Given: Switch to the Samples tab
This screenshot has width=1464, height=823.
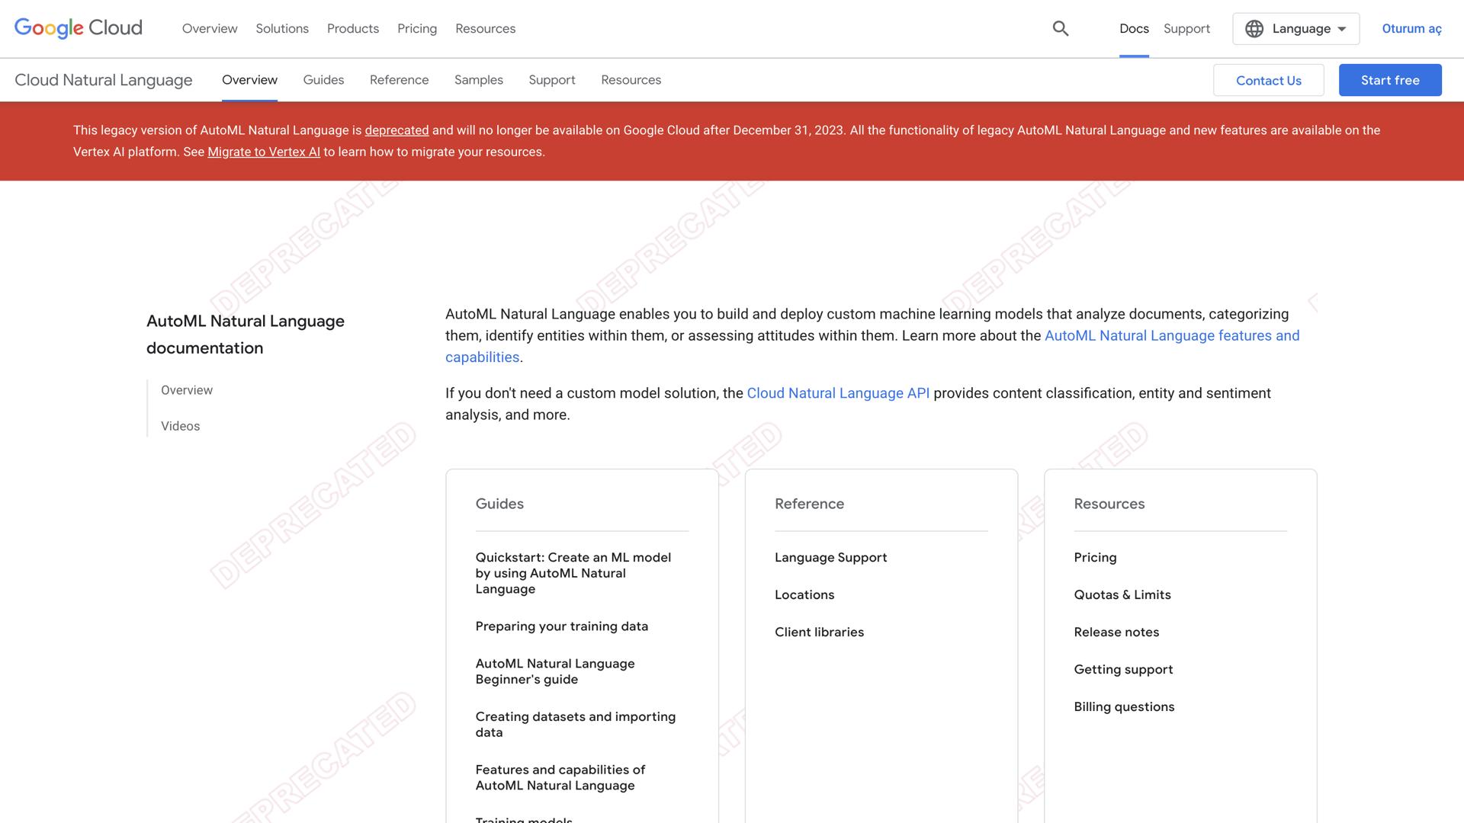Looking at the screenshot, I should pos(478,80).
